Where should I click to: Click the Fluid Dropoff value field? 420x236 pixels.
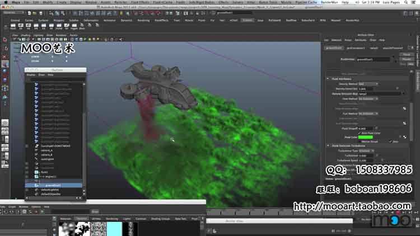pyautogui.click(x=365, y=129)
